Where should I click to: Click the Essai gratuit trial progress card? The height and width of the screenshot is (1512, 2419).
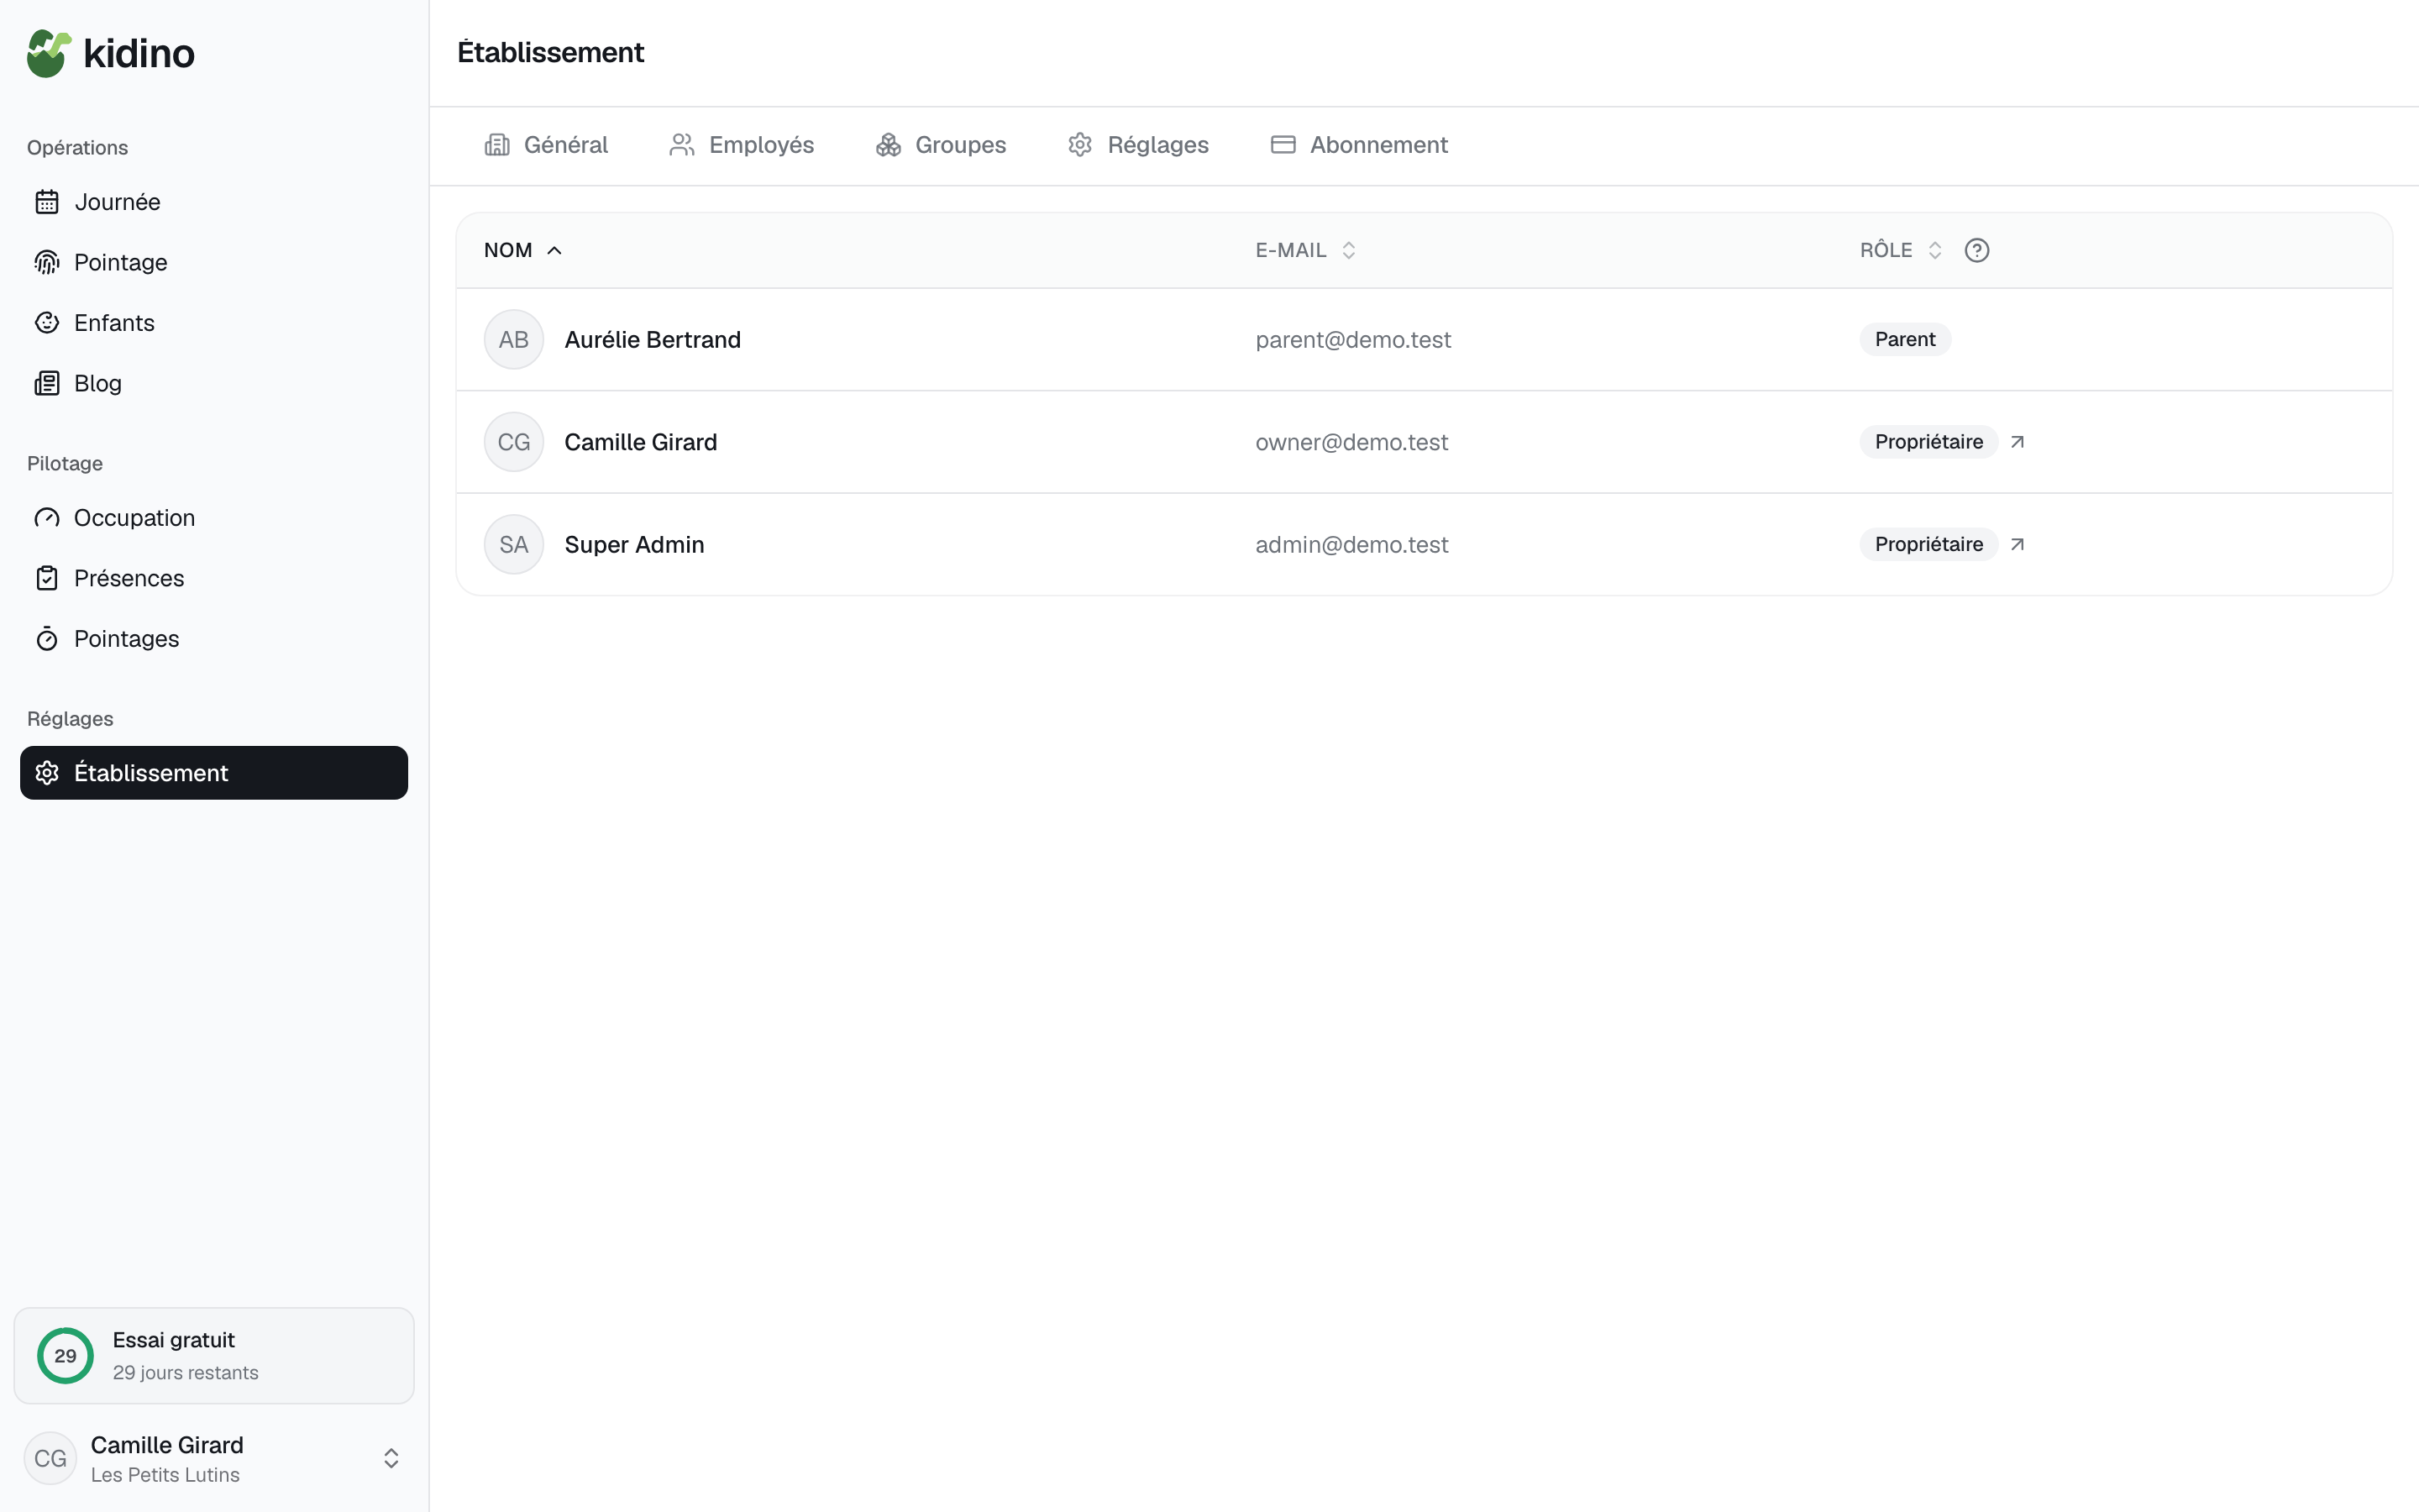[214, 1355]
